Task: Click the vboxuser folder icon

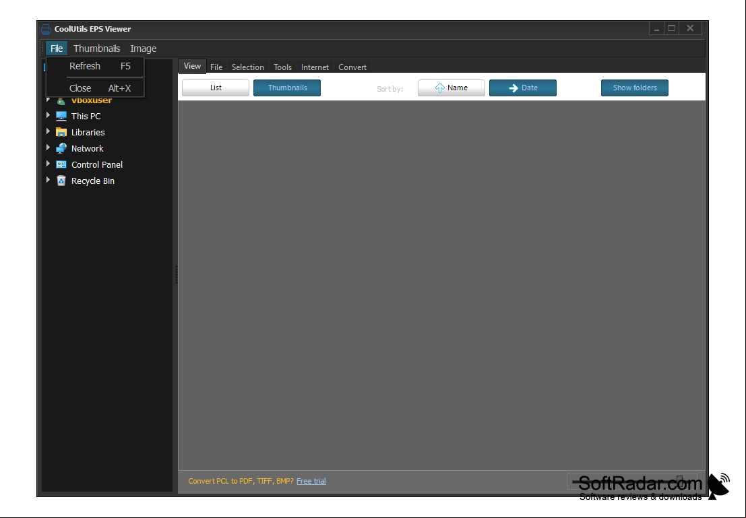Action: 61,100
